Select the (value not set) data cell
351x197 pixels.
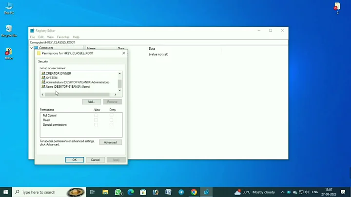158,54
